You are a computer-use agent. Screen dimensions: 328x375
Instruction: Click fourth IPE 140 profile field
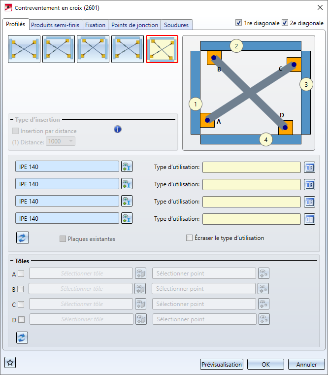(x=67, y=218)
